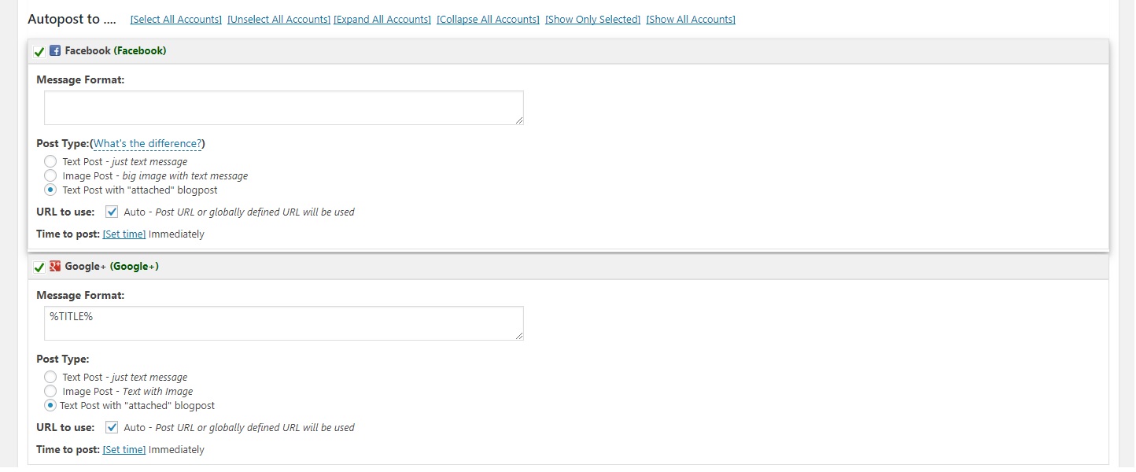Toggle the green checkmark beside Google+

click(x=39, y=267)
